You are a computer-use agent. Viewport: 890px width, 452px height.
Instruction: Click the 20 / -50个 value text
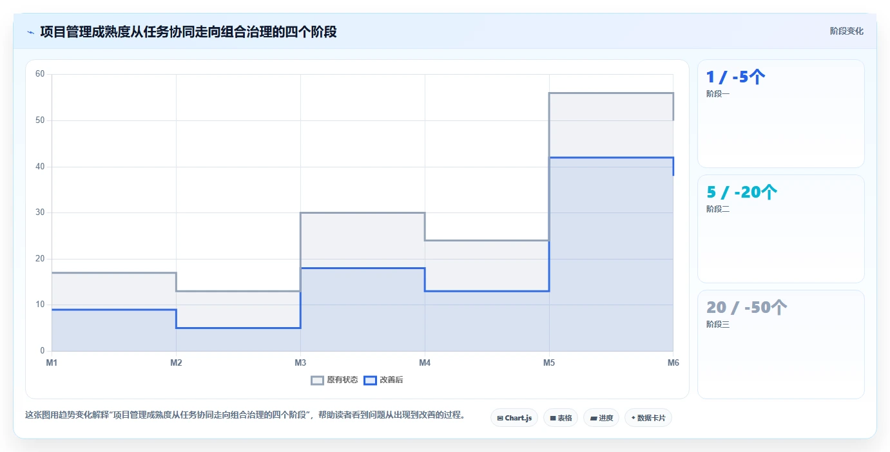coord(746,308)
